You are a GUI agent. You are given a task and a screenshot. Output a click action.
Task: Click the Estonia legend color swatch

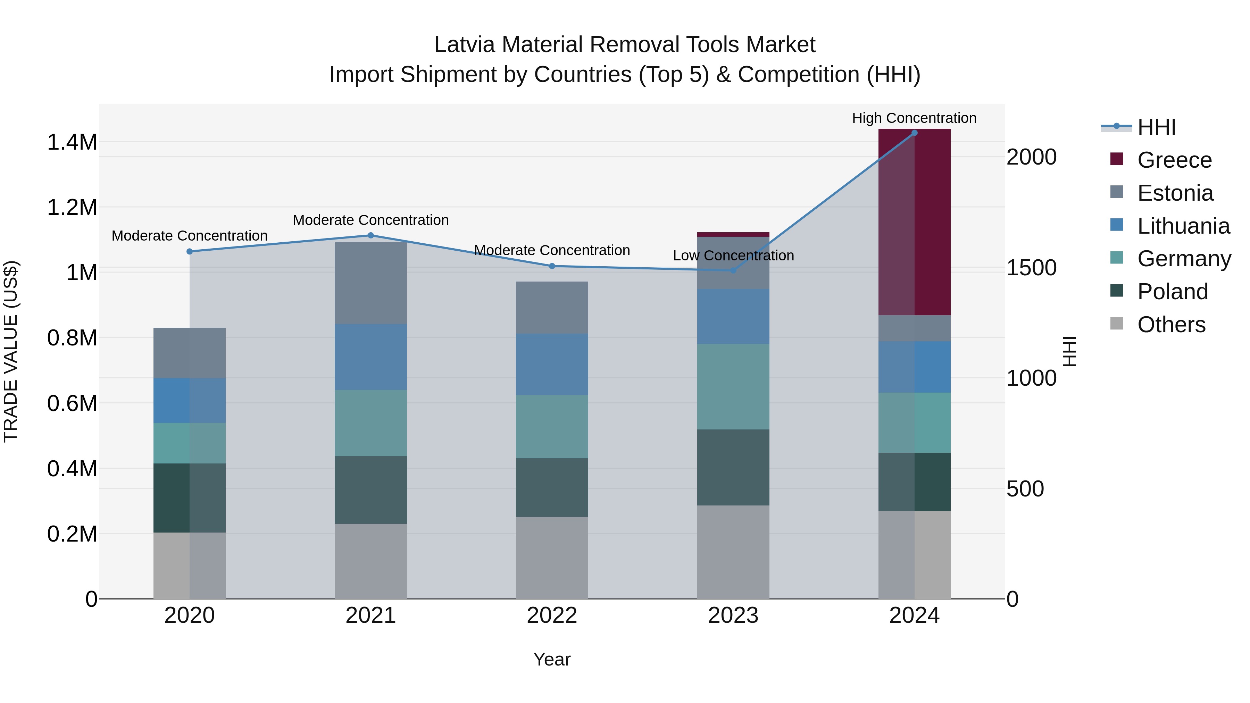click(x=1117, y=192)
